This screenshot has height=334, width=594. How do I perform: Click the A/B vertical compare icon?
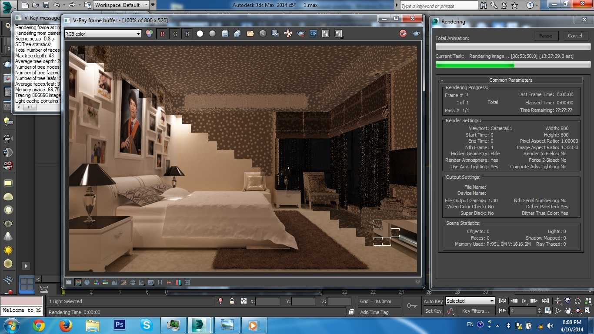coord(338,33)
